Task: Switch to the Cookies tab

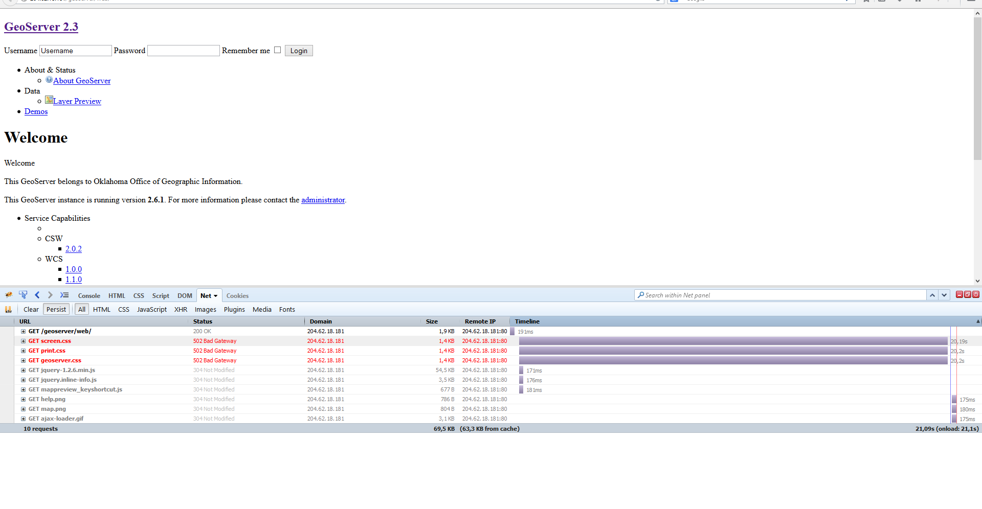Action: pos(237,295)
